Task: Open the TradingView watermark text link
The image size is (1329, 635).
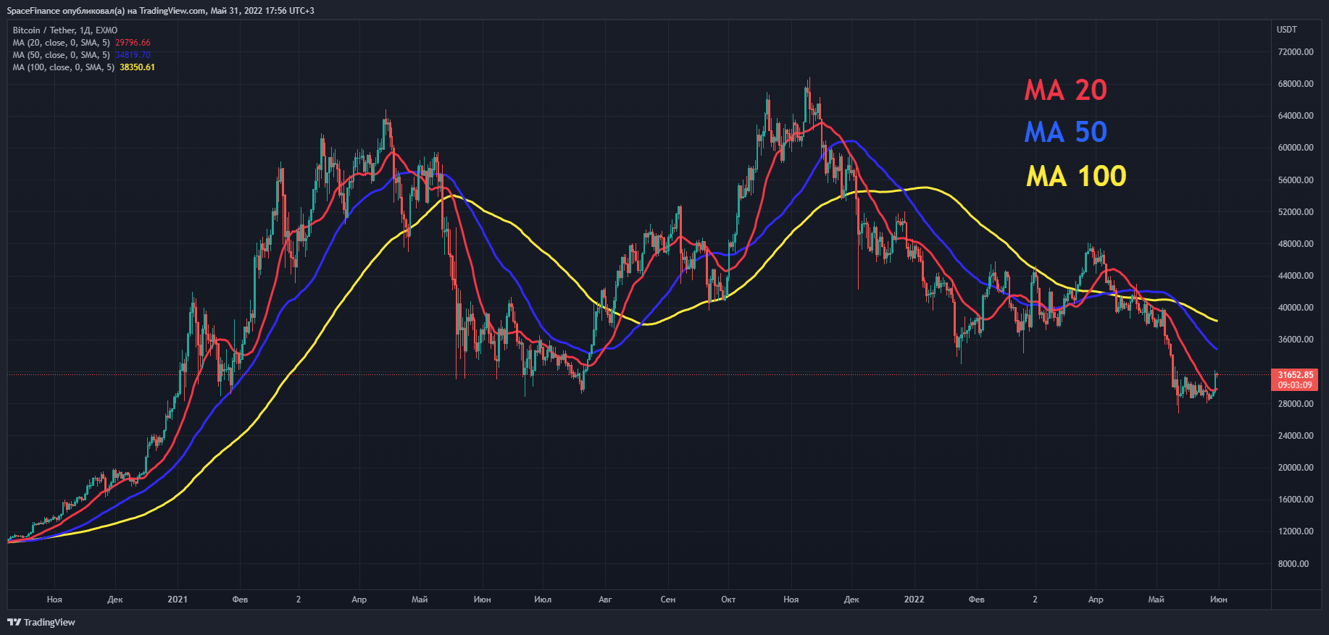Action: point(49,622)
